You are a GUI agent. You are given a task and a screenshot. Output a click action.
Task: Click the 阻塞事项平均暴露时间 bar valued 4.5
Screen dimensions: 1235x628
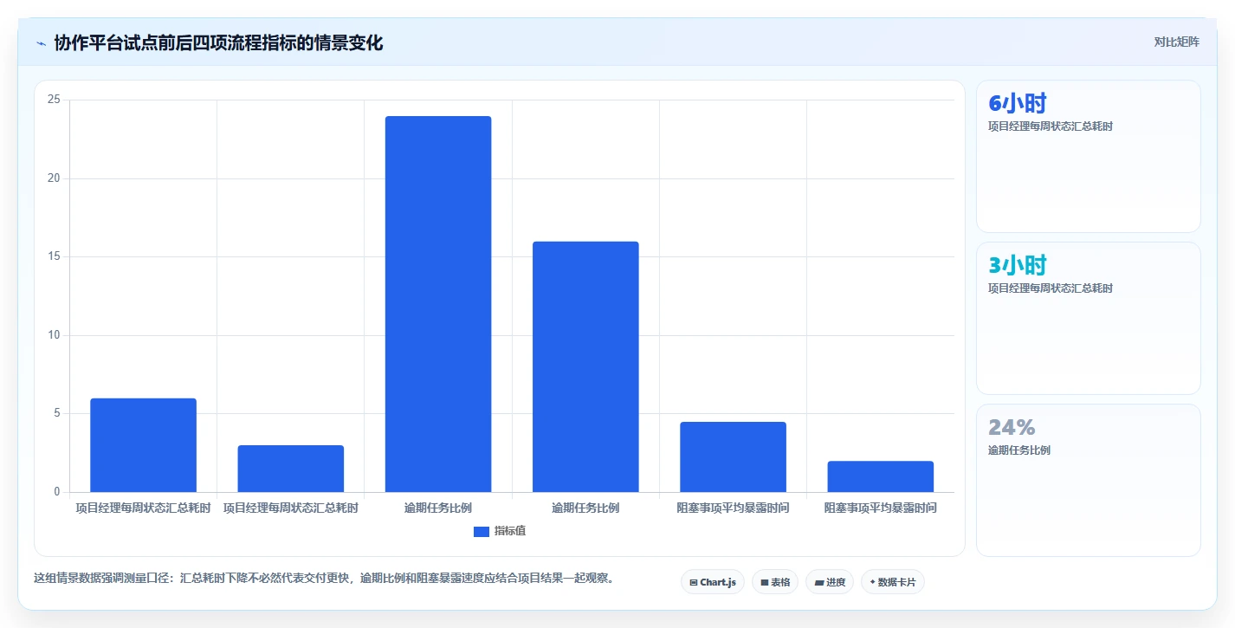click(733, 457)
